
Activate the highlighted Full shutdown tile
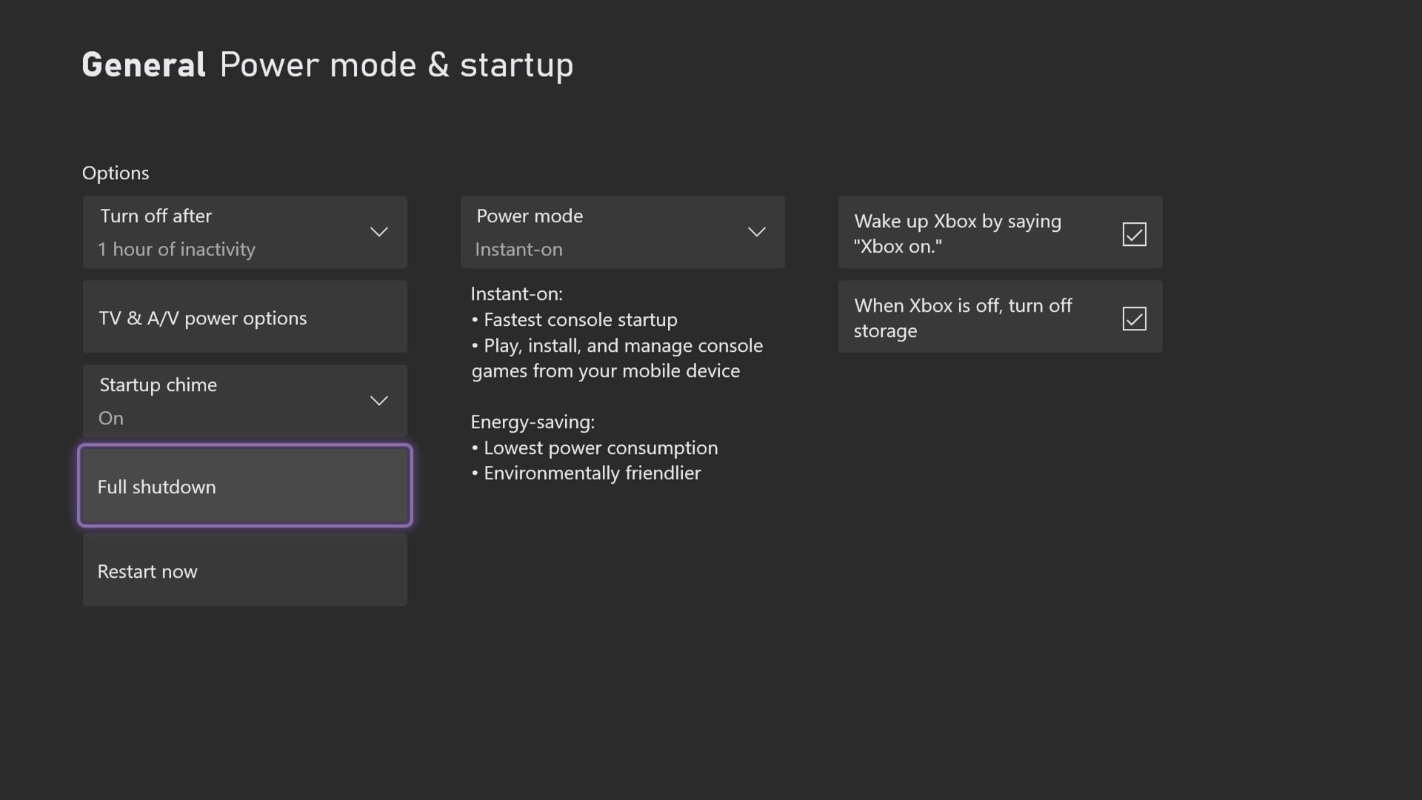(x=244, y=485)
